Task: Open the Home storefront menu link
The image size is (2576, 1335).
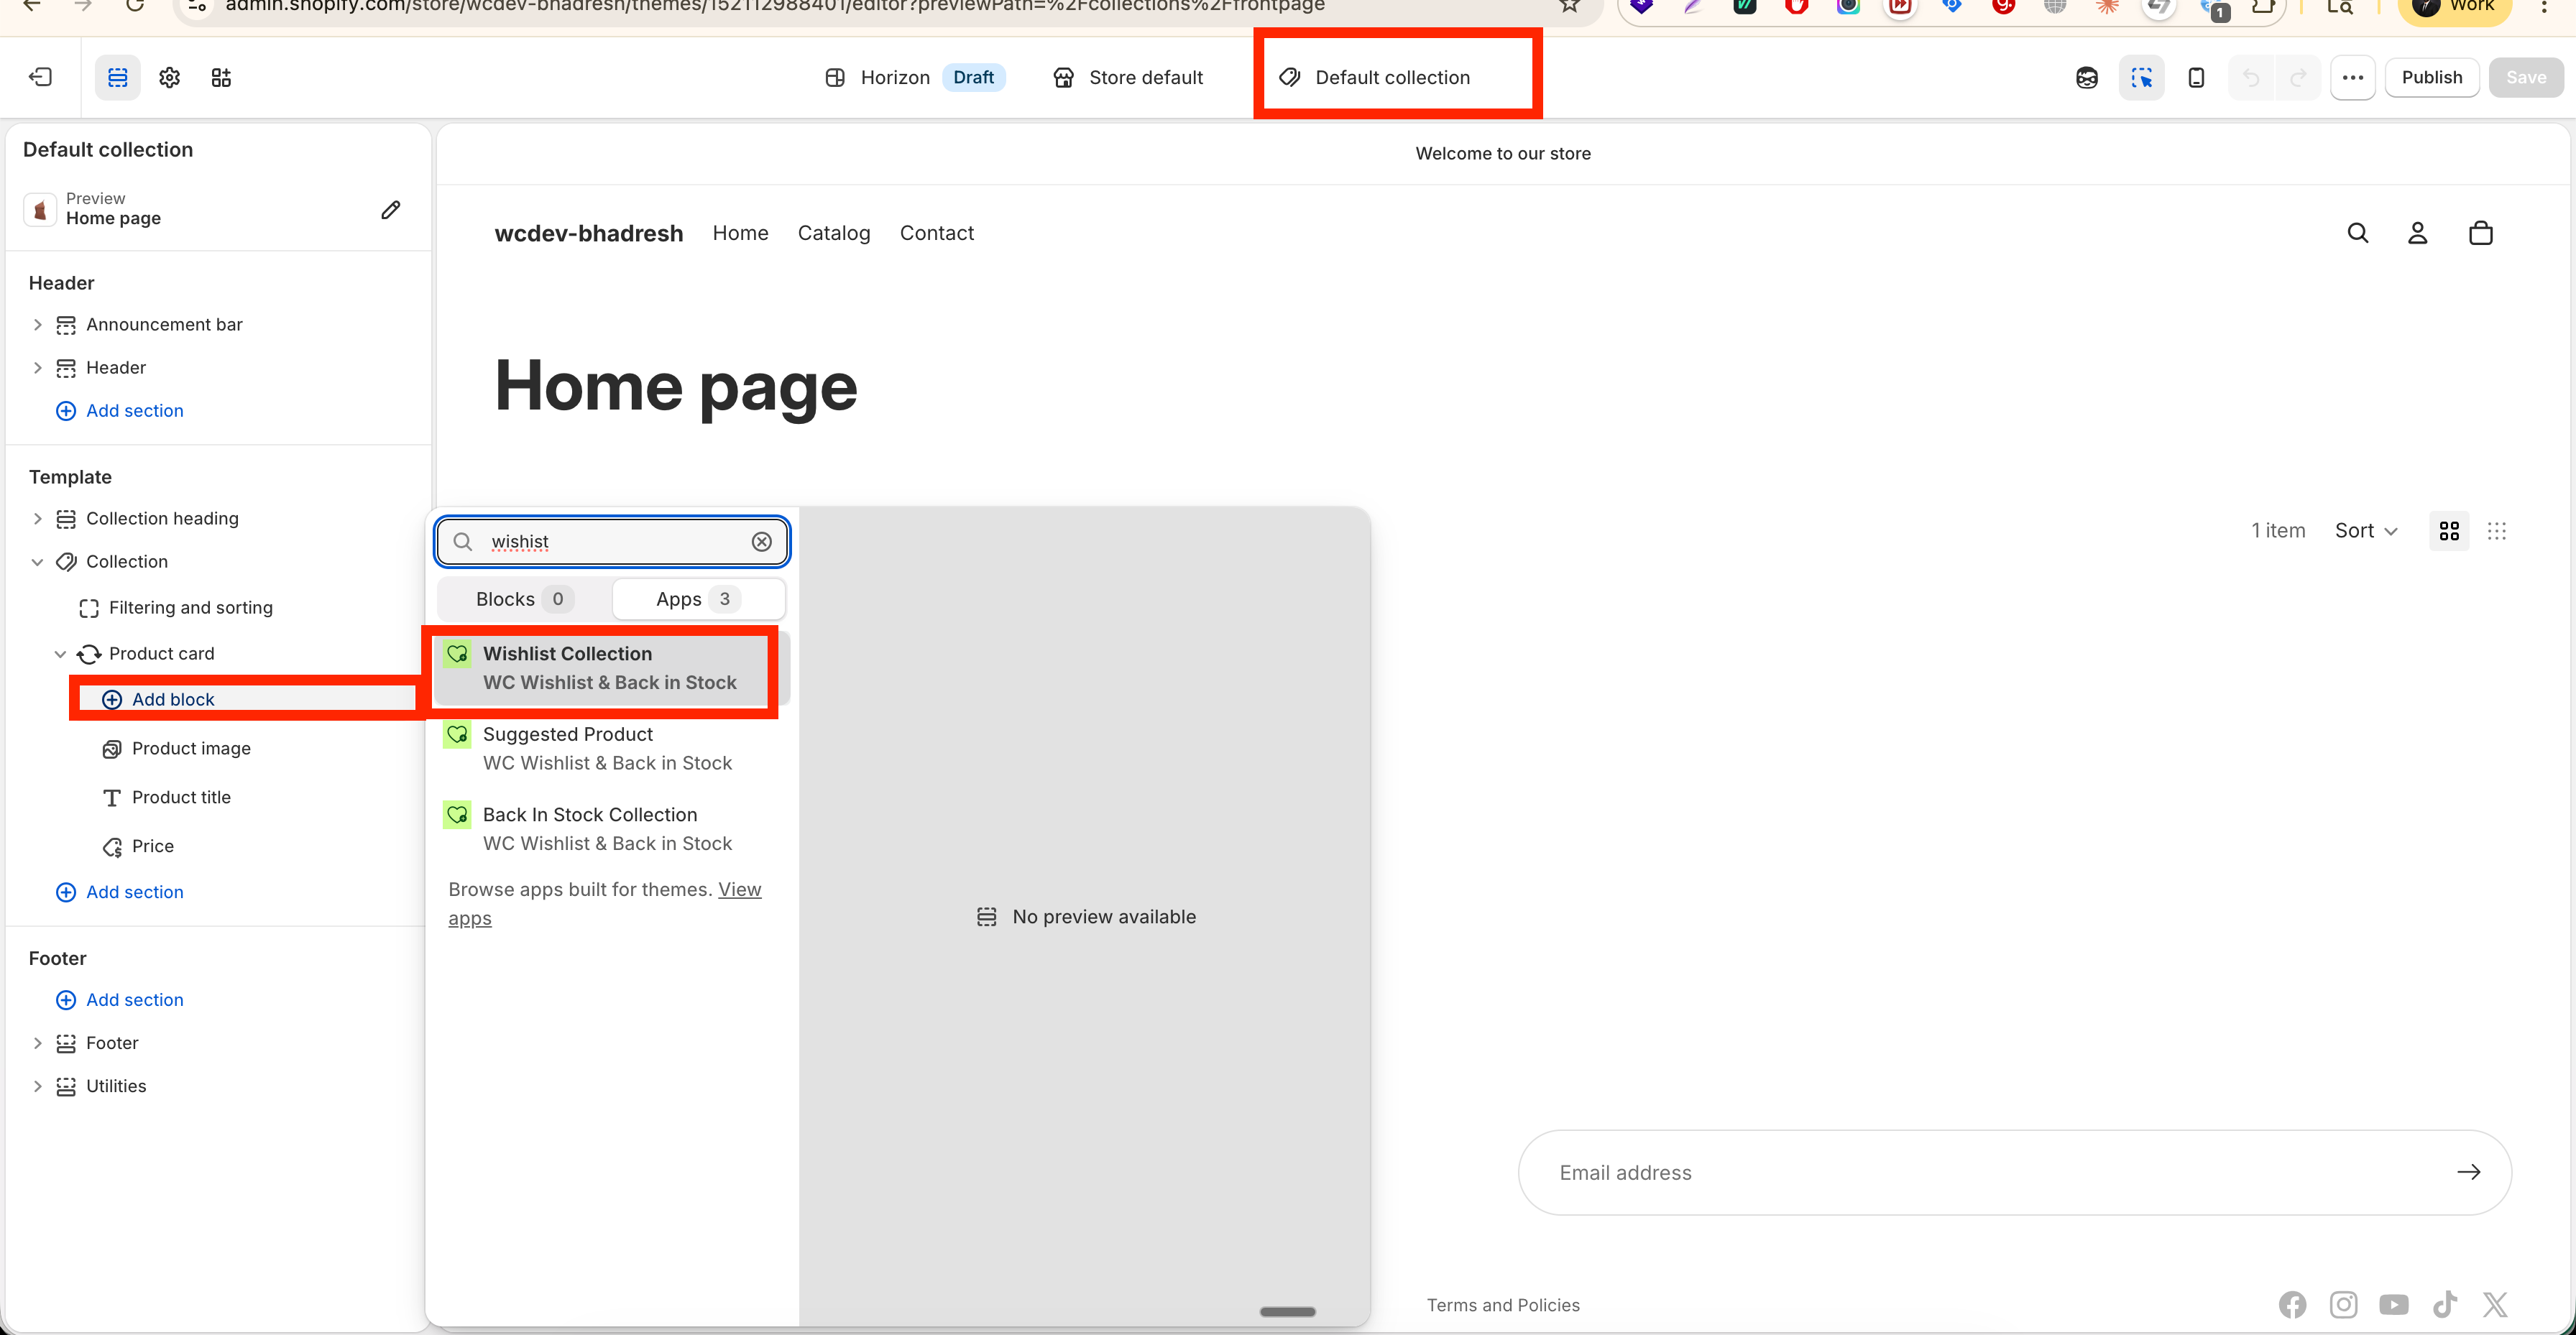Action: click(740, 233)
